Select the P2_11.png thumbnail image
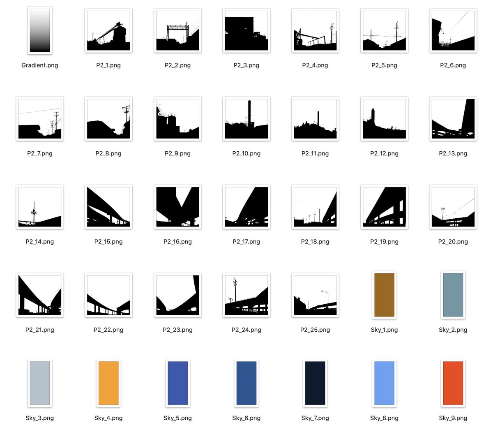Image resolution: width=493 pixels, height=430 pixels. click(x=315, y=119)
